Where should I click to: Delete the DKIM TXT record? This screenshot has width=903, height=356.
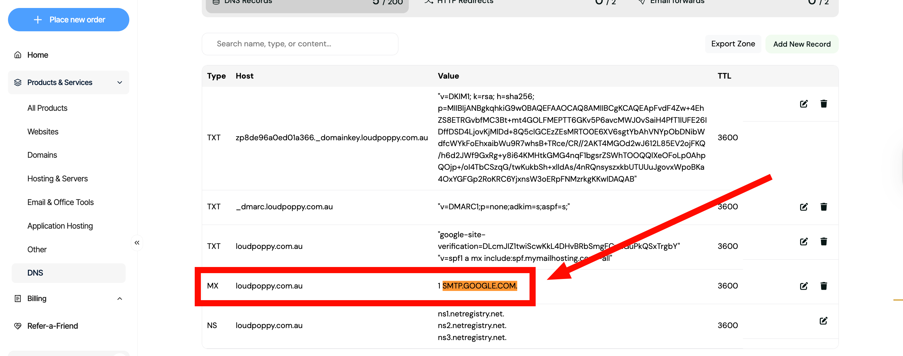[x=823, y=104]
